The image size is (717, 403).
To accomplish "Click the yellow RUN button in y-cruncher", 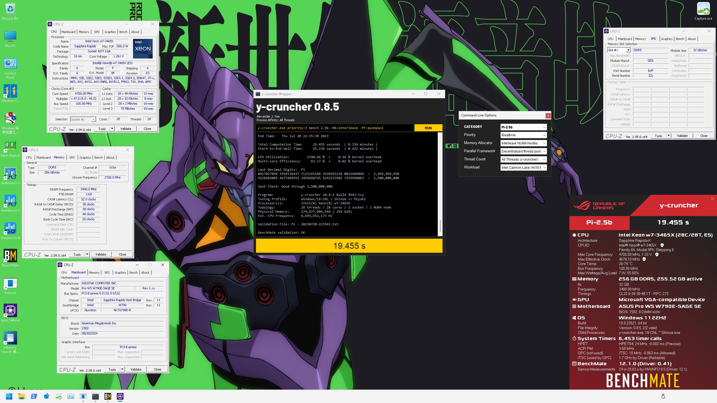I will coord(428,128).
